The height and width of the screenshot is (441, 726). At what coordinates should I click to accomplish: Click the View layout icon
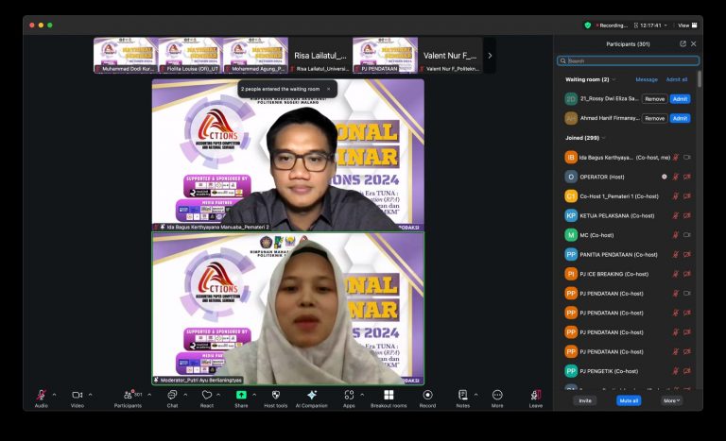coord(694,25)
